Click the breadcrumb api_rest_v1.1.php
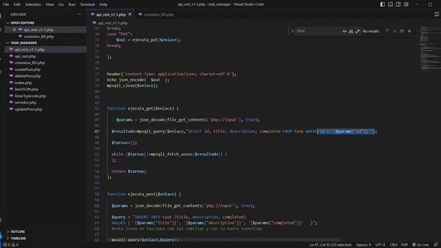Screen dimensions: 441x248 (x=112, y=23)
